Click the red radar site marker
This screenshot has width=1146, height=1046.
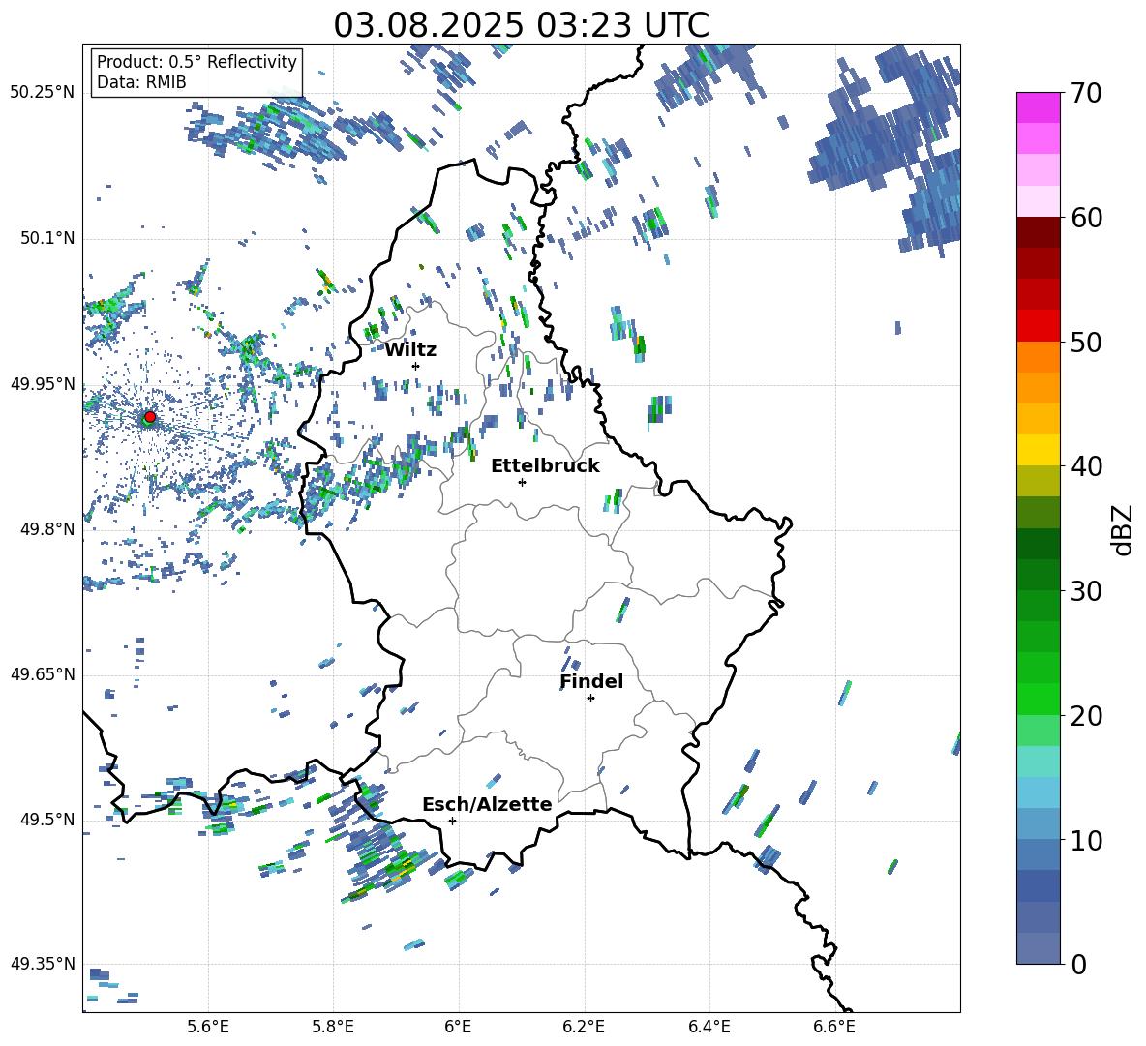point(150,416)
